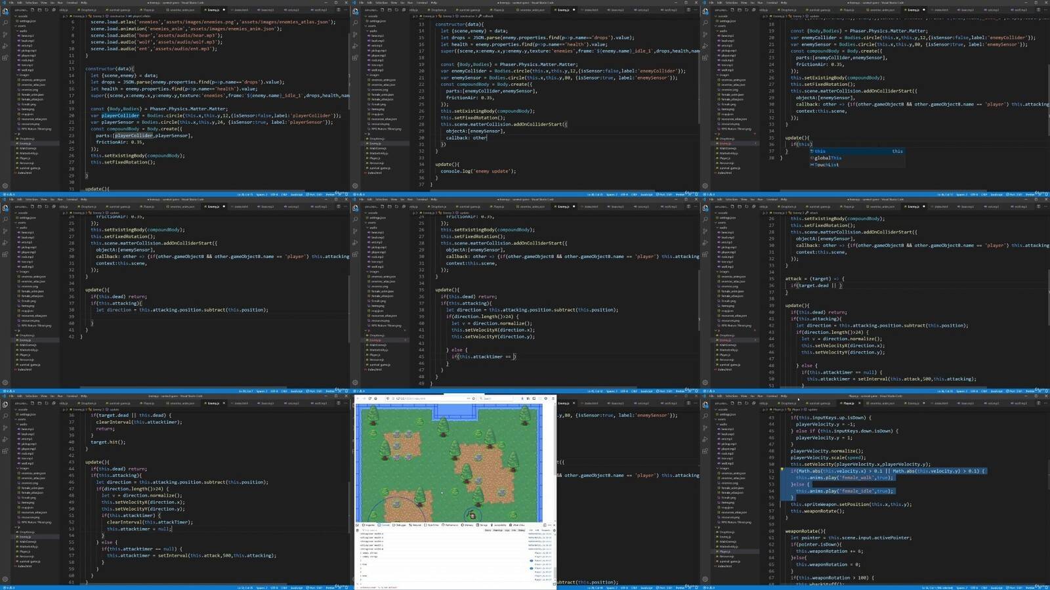Collapse images folder in playerCollider window

coord(23,75)
